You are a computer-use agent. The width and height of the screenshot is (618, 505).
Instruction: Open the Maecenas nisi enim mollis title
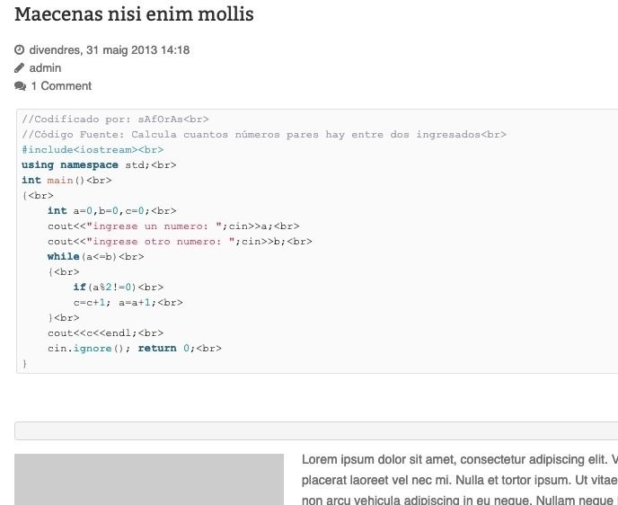[134, 14]
